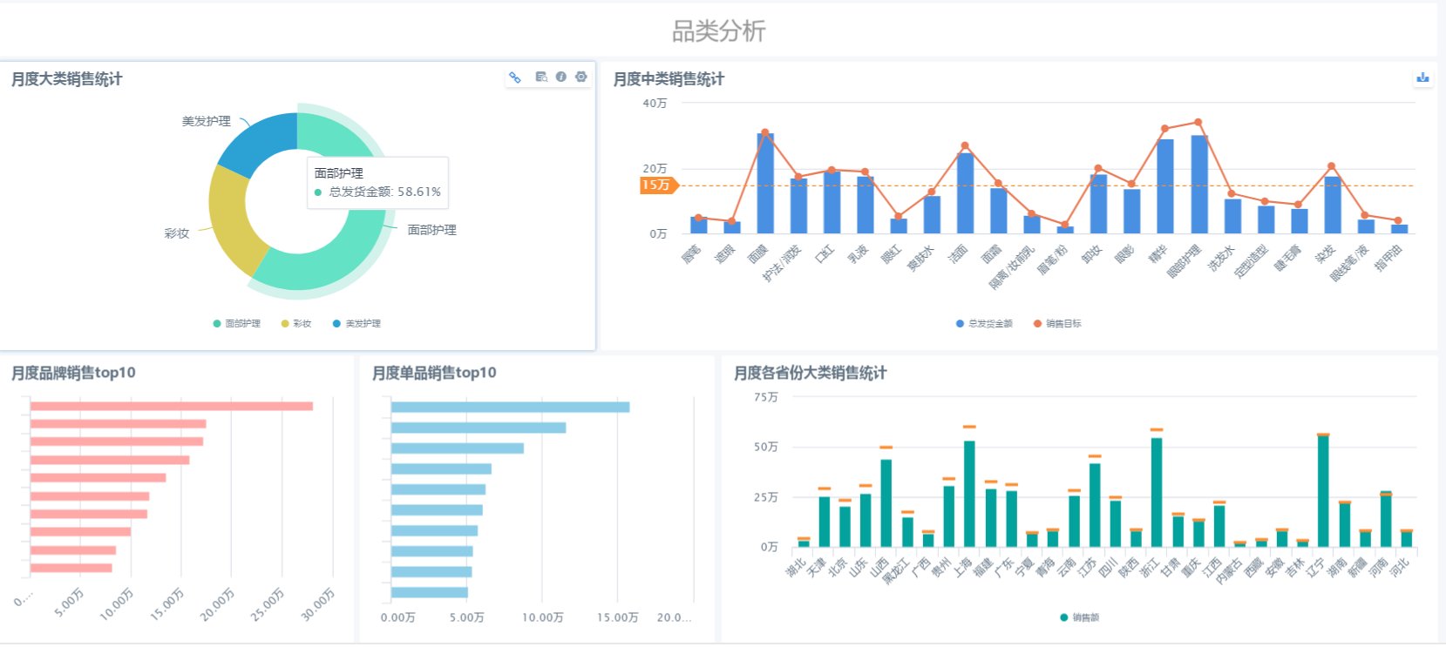Click the 染发 bar in 中类 chart
This screenshot has height=647, width=1446.
[1333, 205]
